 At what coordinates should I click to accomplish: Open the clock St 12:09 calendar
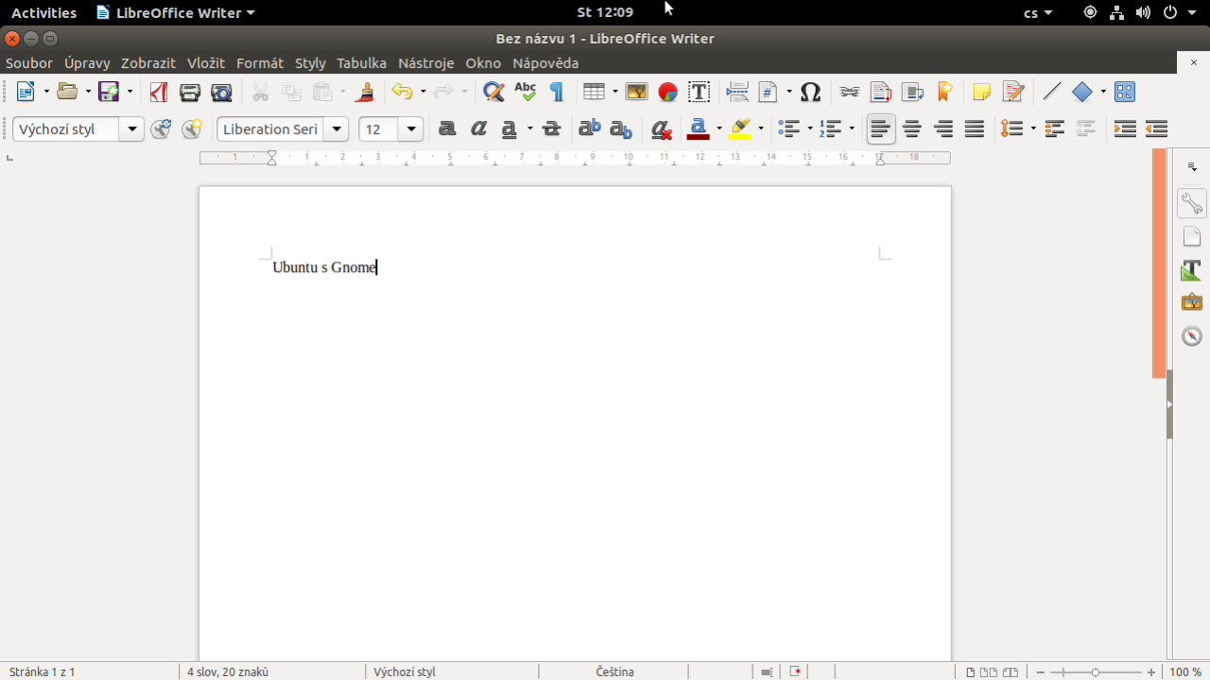[x=605, y=12]
